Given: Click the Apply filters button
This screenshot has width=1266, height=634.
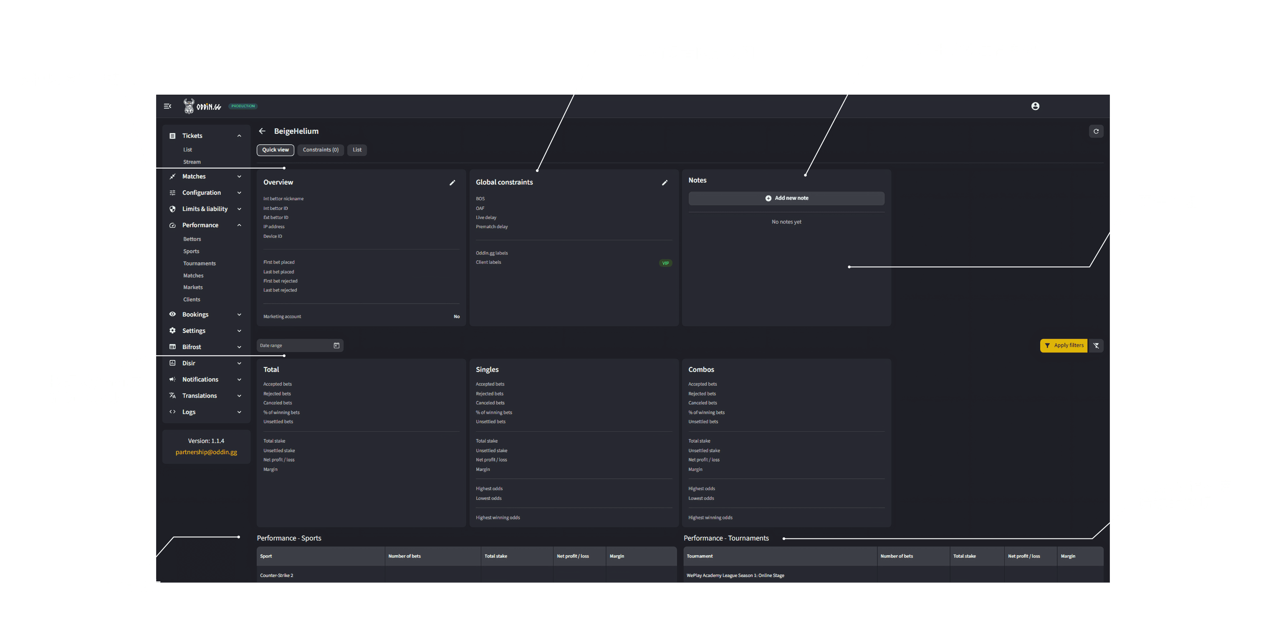Looking at the screenshot, I should pyautogui.click(x=1064, y=346).
